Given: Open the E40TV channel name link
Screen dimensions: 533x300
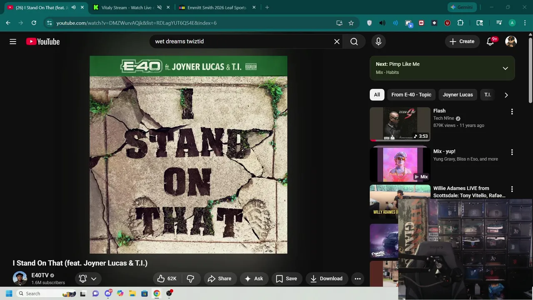Looking at the screenshot, I should click(40, 275).
